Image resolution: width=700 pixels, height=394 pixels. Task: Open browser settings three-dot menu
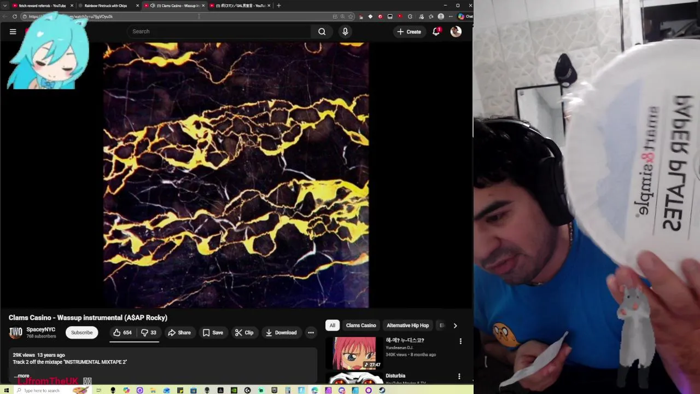tap(451, 16)
